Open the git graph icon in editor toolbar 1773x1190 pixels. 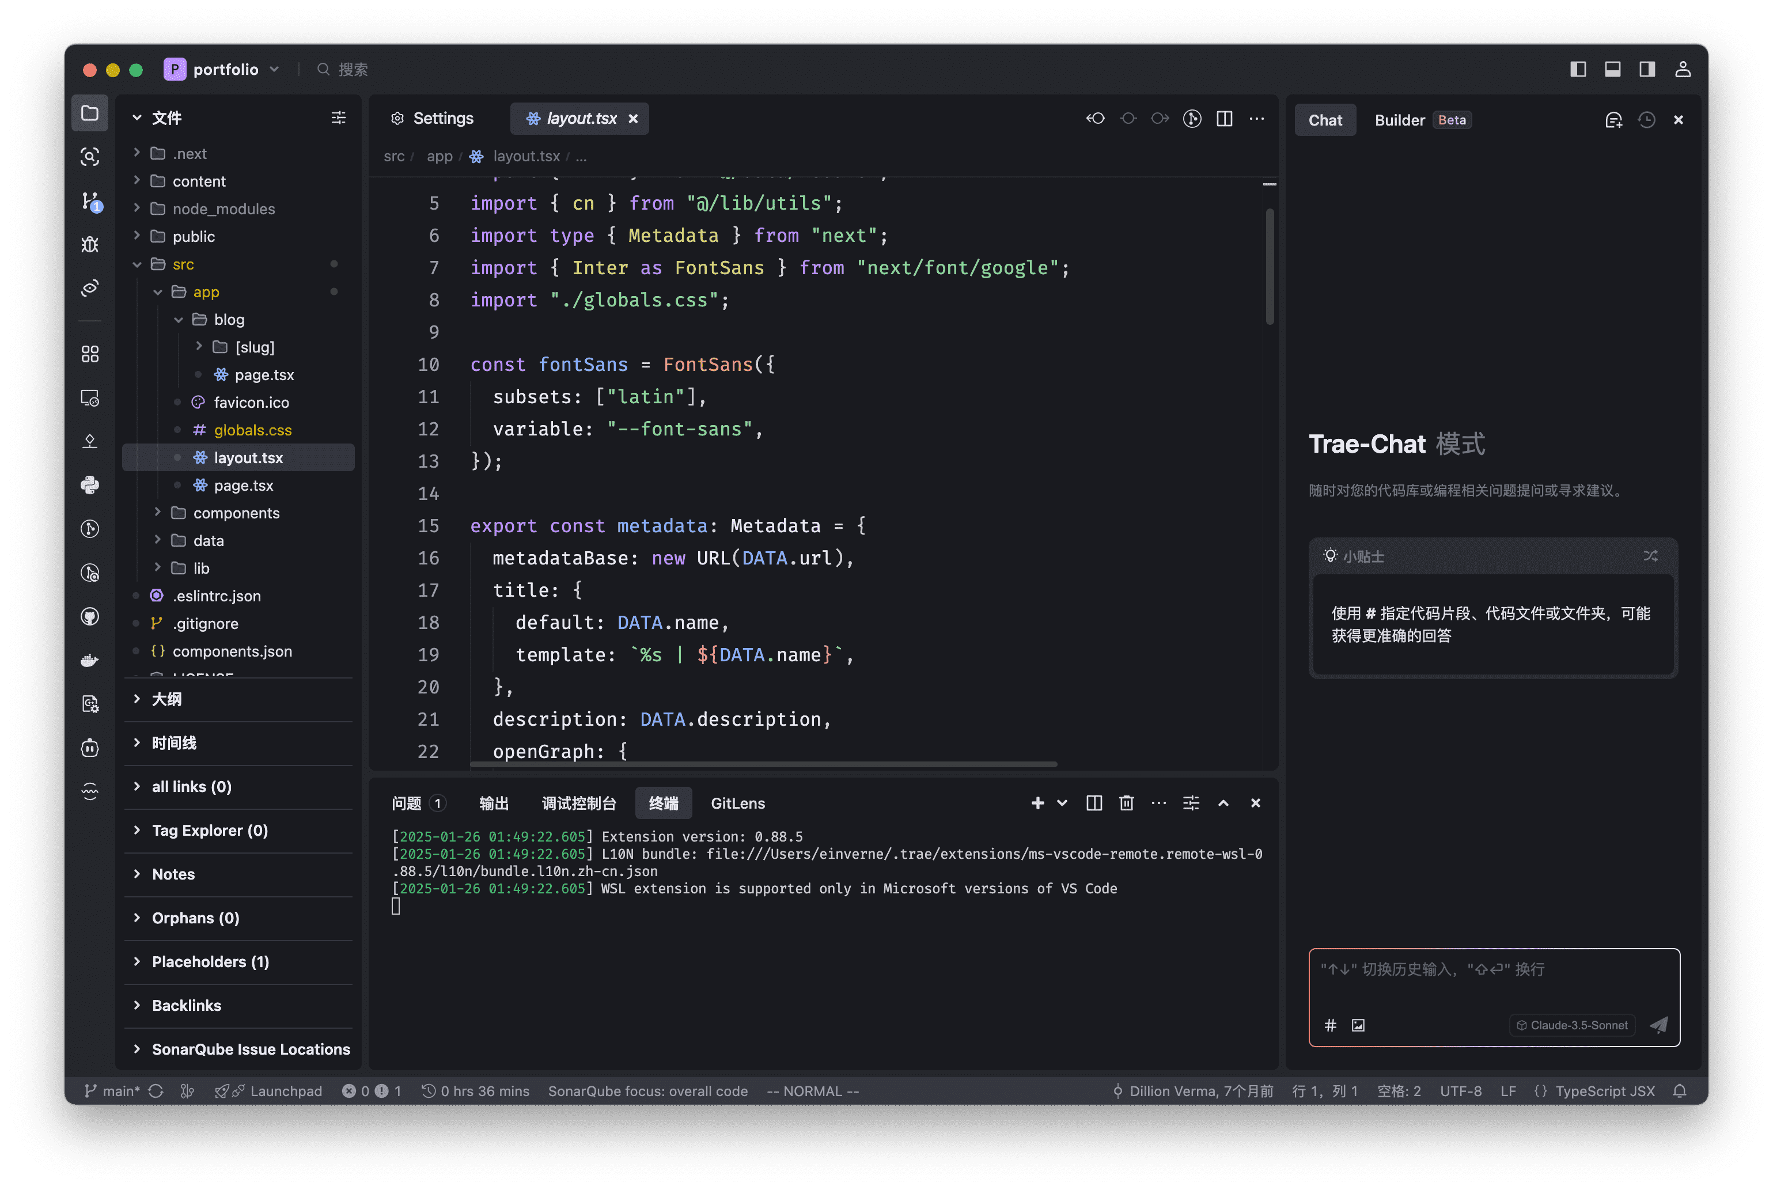point(1192,119)
